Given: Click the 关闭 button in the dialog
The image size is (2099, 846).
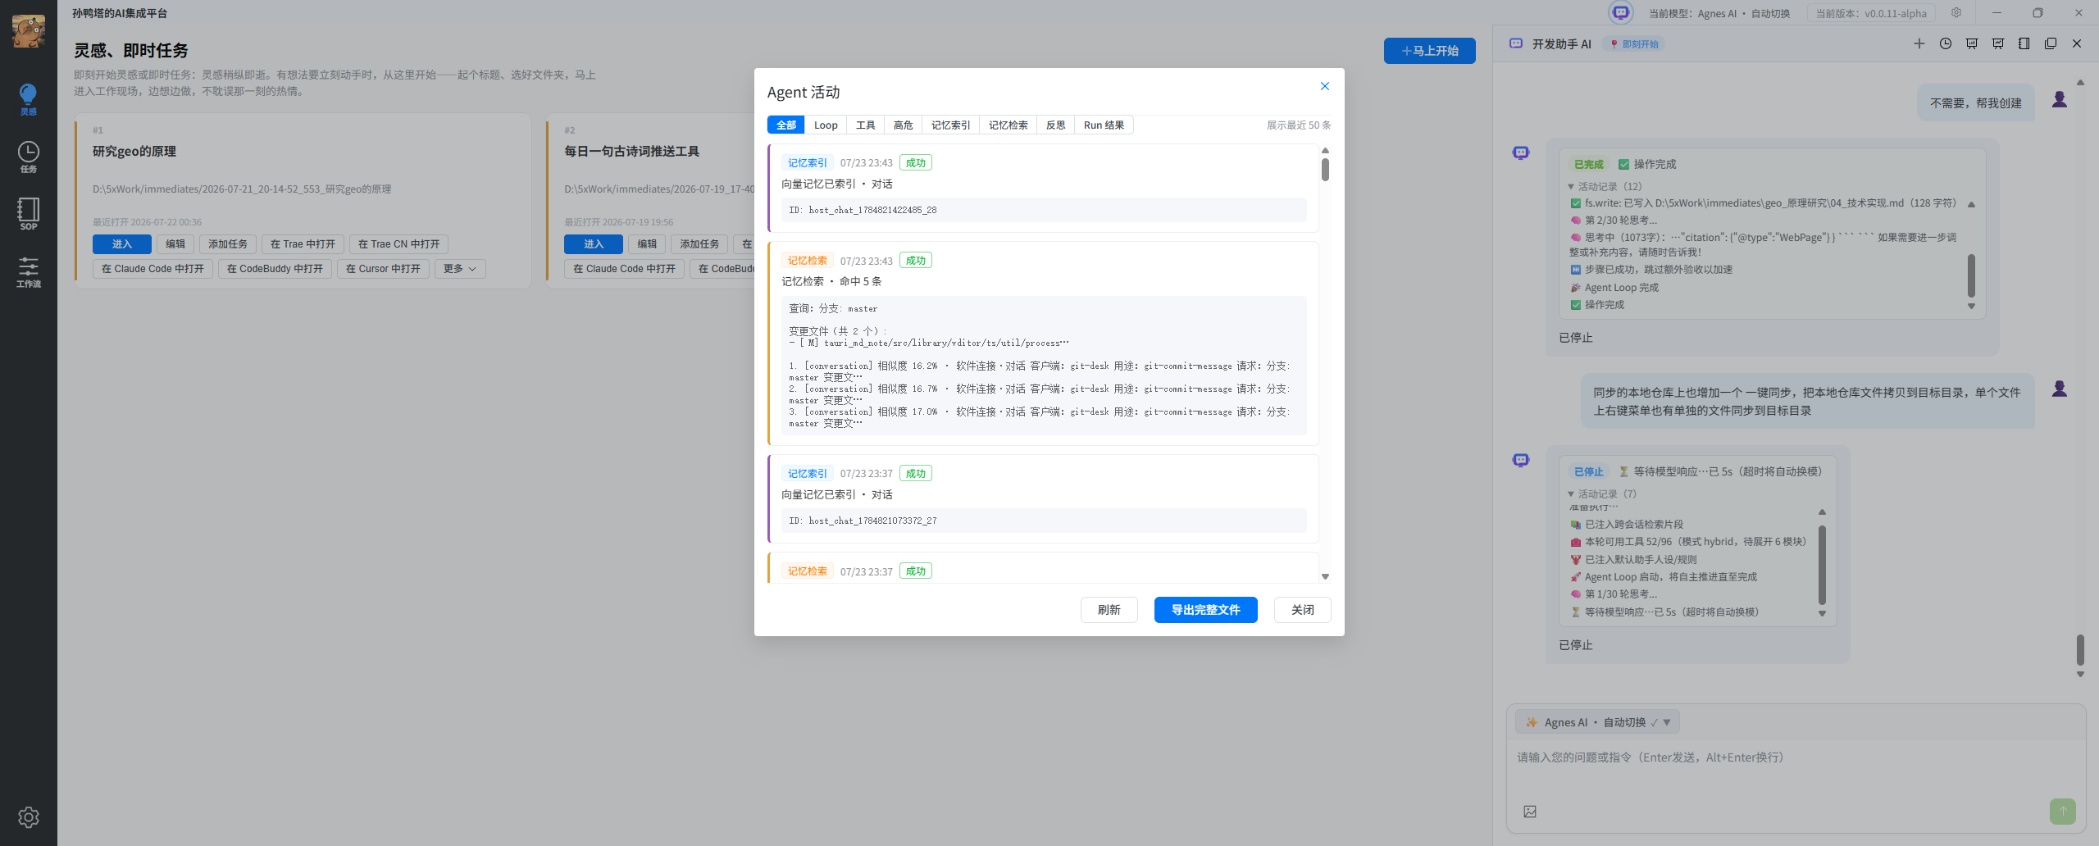Looking at the screenshot, I should (x=1303, y=610).
